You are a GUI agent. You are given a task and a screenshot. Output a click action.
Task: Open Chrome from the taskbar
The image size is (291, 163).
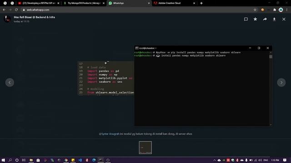coord(66,160)
